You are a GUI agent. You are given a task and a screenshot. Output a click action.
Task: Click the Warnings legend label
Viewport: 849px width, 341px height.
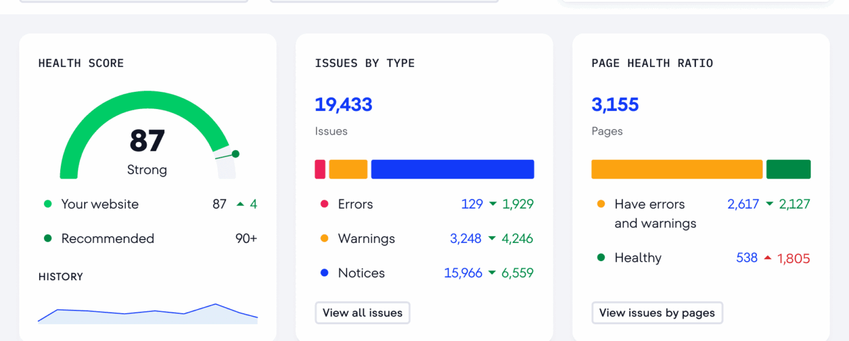click(x=366, y=239)
